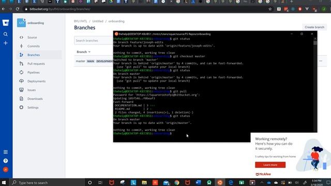Open the master row more actions ellipsis
The image size is (331, 186).
[321, 61]
